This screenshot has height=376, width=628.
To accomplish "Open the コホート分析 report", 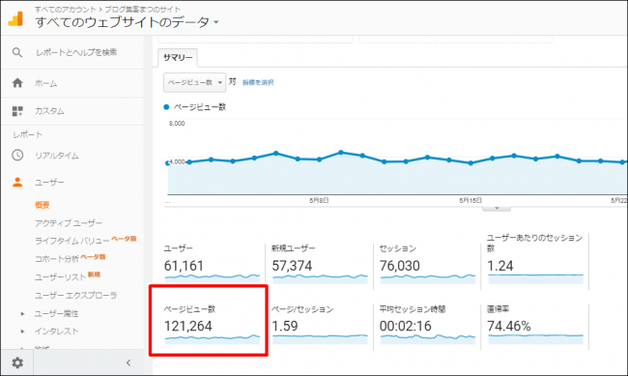I will (x=56, y=258).
